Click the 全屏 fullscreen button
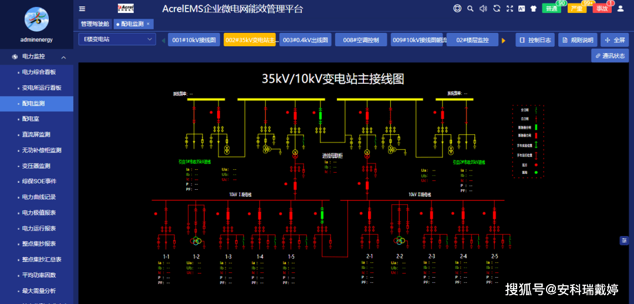Viewport: 634px width, 304px height. (615, 40)
